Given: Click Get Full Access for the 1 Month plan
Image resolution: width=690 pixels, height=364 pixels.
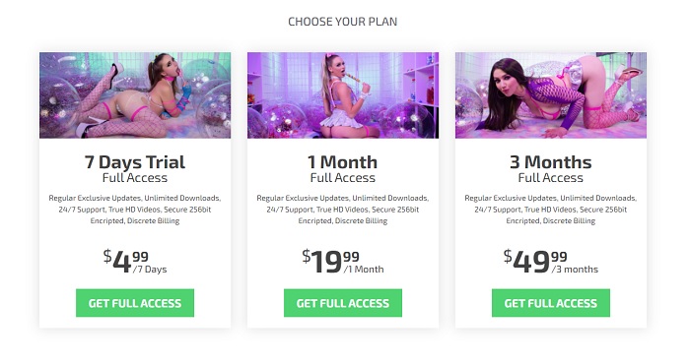Looking at the screenshot, I should click(343, 303).
